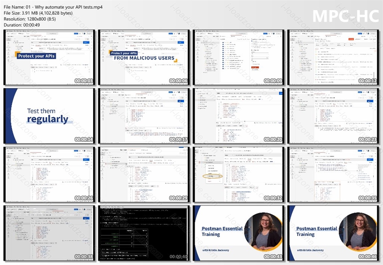
Task: Open the Postman Essential Training slide at 00:00:43
Action: 238,233
